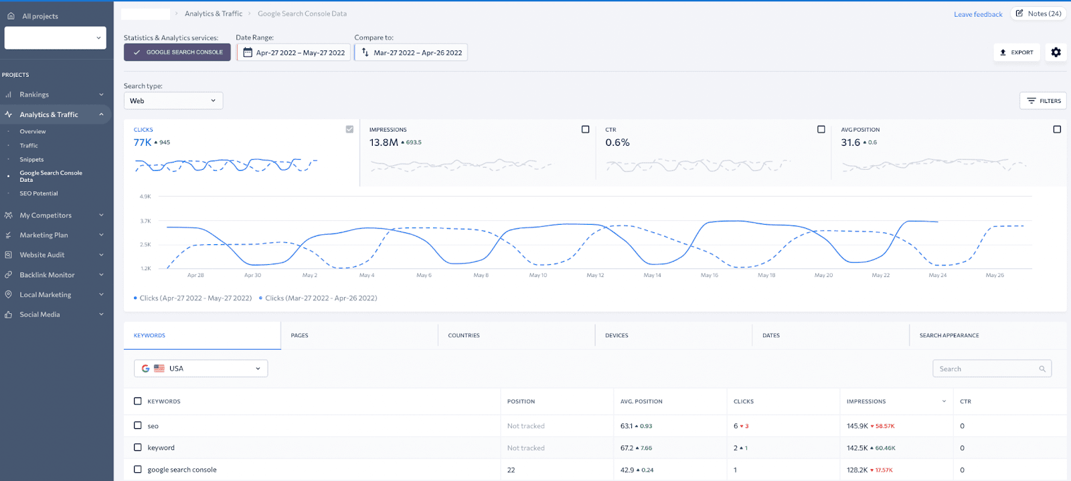Open Overview in the sidebar
The width and height of the screenshot is (1071, 481).
click(33, 132)
